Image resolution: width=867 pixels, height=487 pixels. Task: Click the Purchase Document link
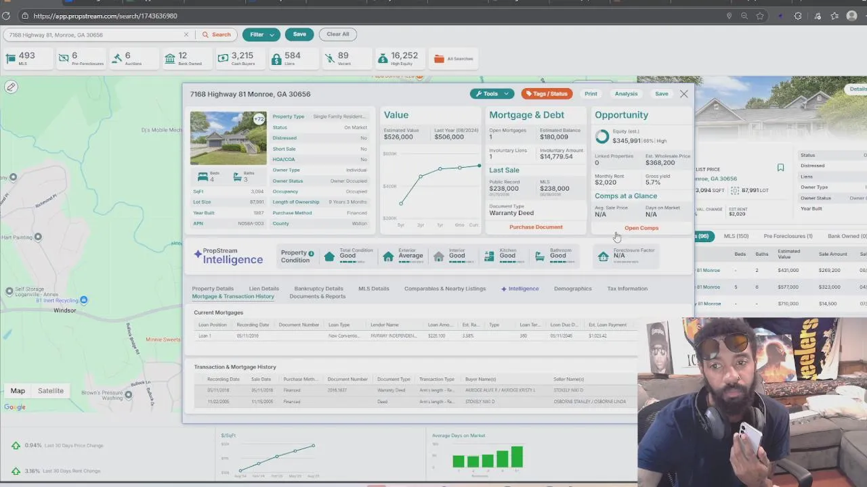(x=536, y=227)
